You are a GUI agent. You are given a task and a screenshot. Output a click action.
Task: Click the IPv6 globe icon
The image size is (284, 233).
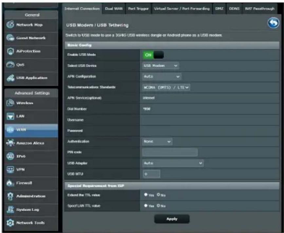click(10, 156)
